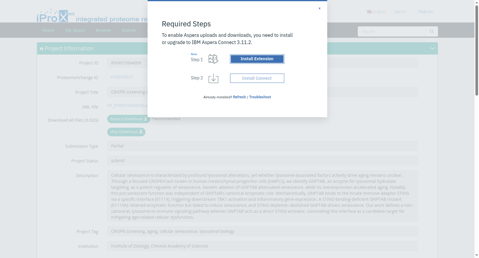Collapse the Project Information panel chevron
This screenshot has height=258, width=479.
(432, 49)
